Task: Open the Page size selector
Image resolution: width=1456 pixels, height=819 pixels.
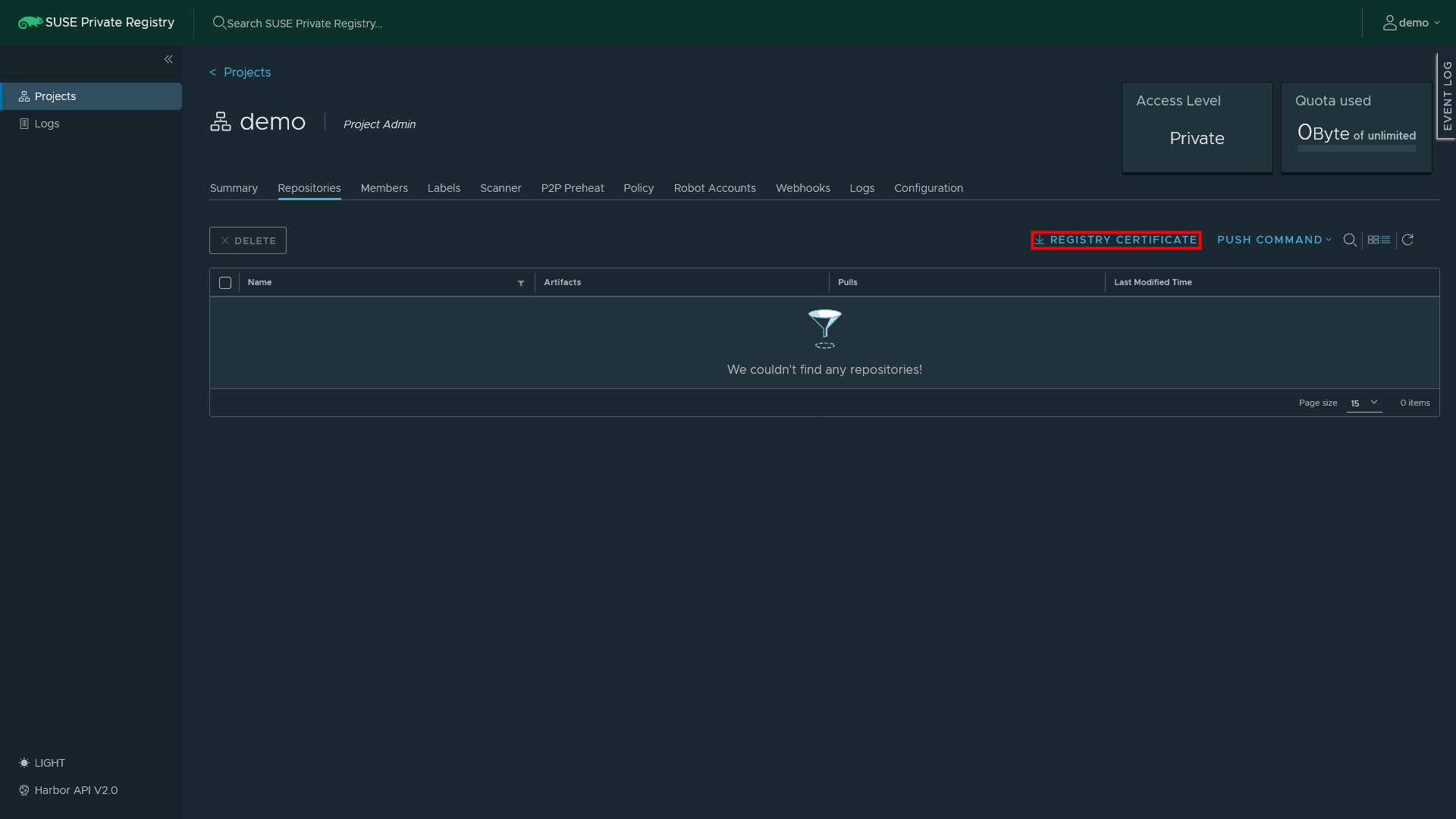Action: [x=1364, y=403]
